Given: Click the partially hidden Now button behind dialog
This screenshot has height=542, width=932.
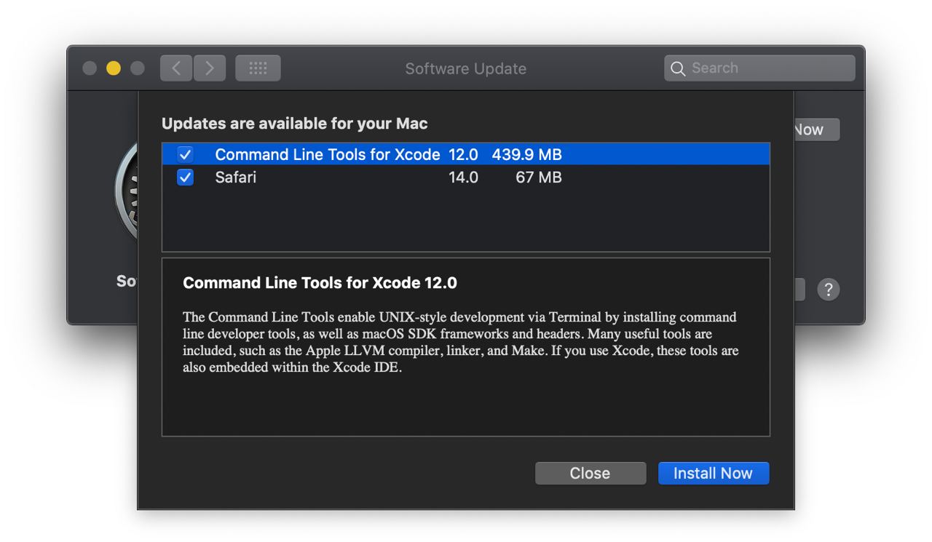Looking at the screenshot, I should (x=816, y=129).
